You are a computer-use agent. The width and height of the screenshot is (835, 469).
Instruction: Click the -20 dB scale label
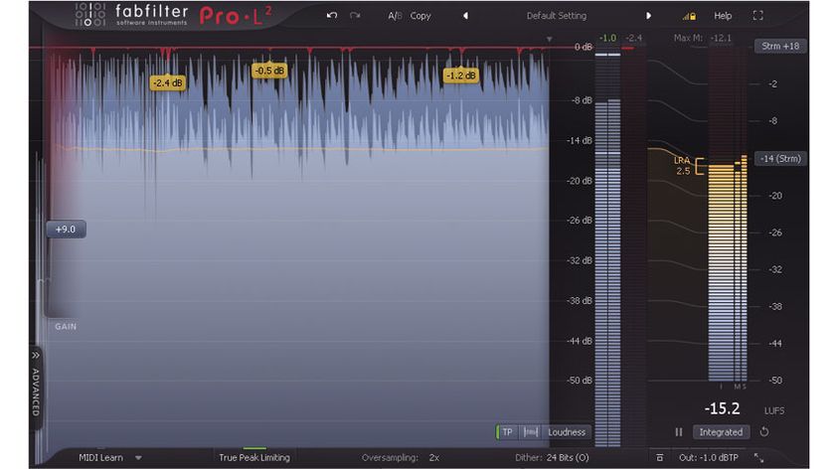point(580,181)
